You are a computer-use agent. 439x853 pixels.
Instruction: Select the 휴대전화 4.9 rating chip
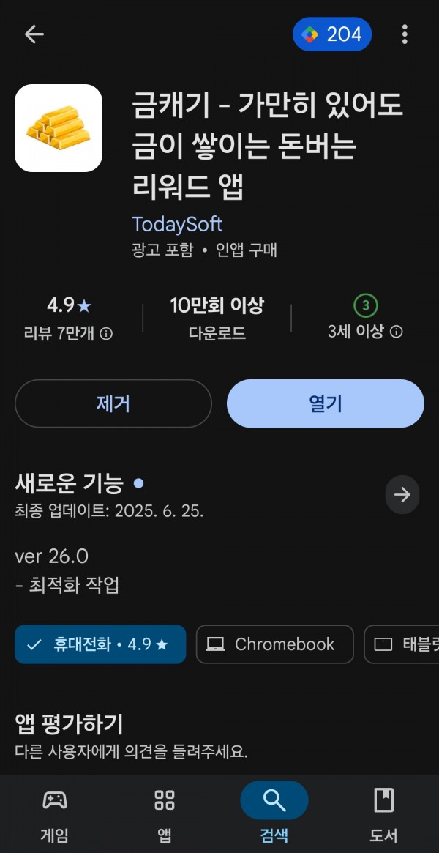(x=100, y=644)
